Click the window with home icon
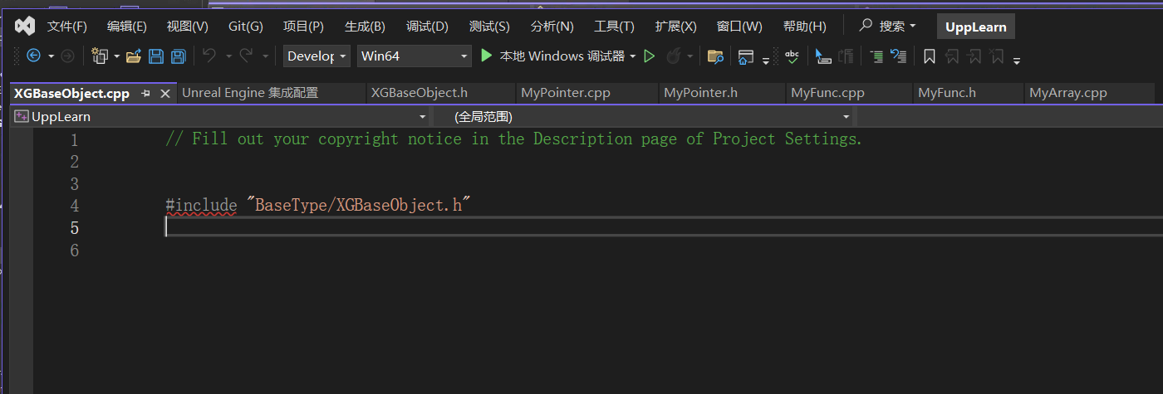This screenshot has height=394, width=1163. (746, 56)
